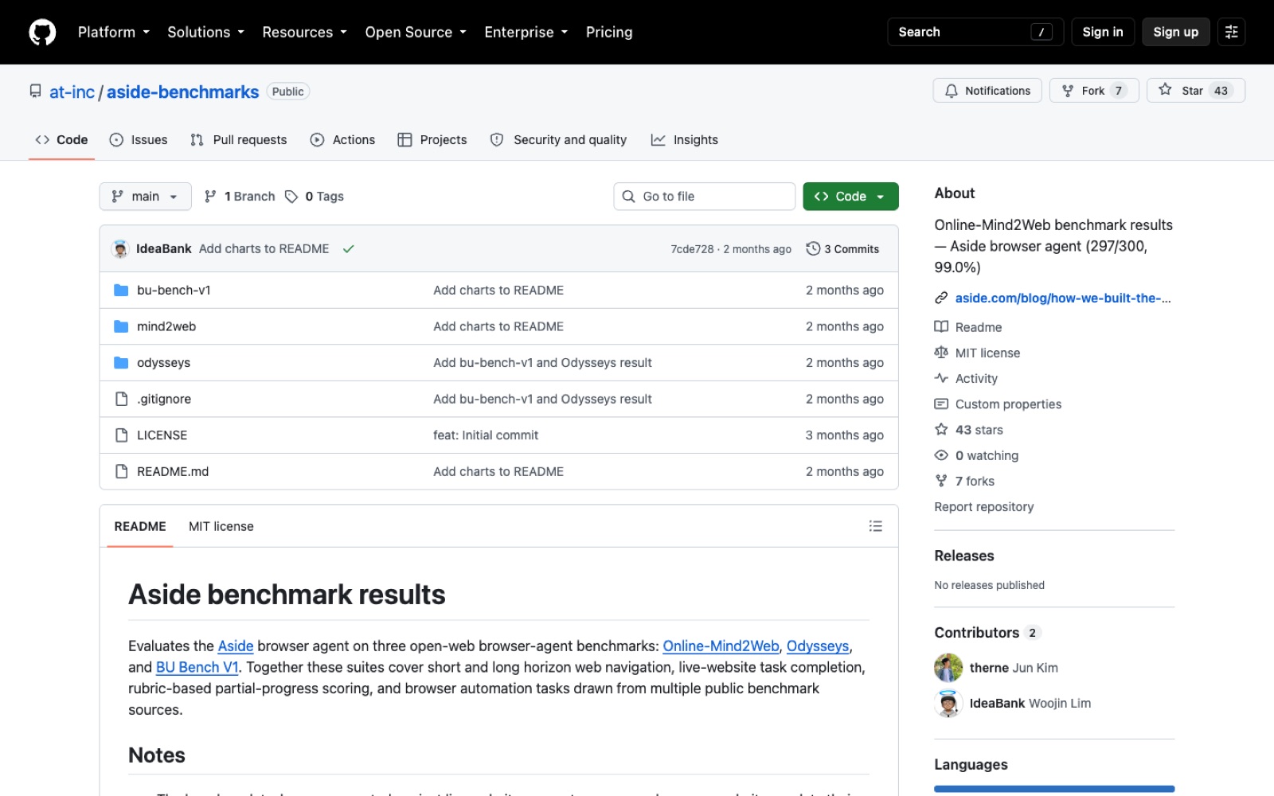Viewport: 1274px width, 796px height.
Task: Switch to the Issues tab
Action: pos(139,140)
